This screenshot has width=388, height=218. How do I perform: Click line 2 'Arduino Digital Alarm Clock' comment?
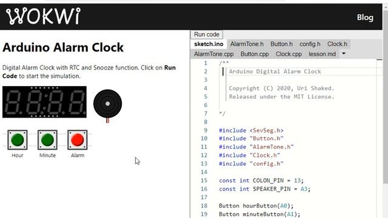pos(275,71)
